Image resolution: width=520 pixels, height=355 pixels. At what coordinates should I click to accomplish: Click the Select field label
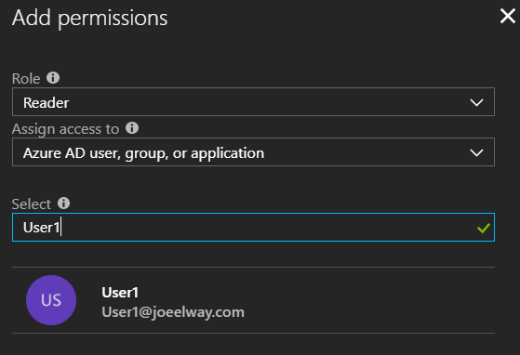pyautogui.click(x=32, y=204)
